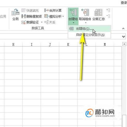The image size is (127, 127).
Task: Expand the formula bar chevron
Action: click(124, 37)
